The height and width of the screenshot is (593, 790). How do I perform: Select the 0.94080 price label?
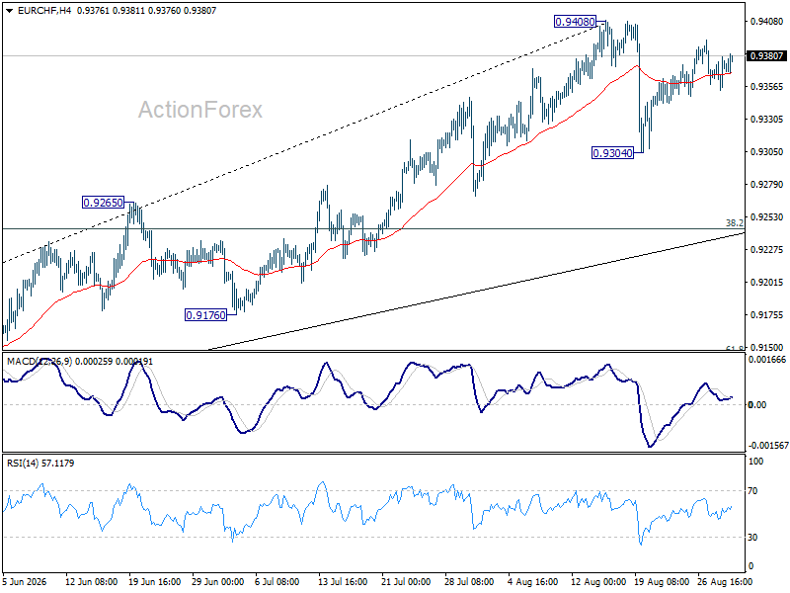point(575,22)
